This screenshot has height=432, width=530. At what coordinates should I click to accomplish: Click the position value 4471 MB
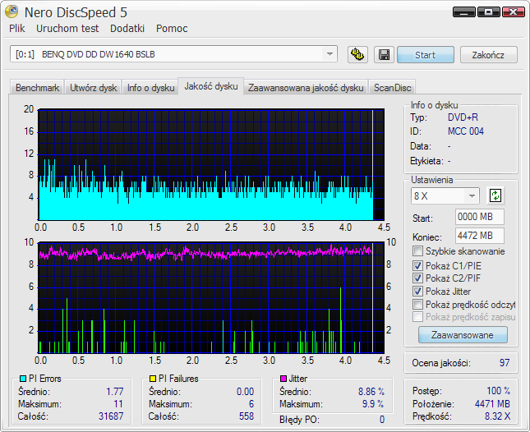pyautogui.click(x=492, y=403)
